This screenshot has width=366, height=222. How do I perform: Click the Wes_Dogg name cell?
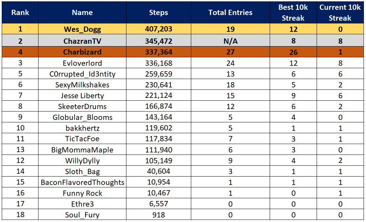(82, 29)
